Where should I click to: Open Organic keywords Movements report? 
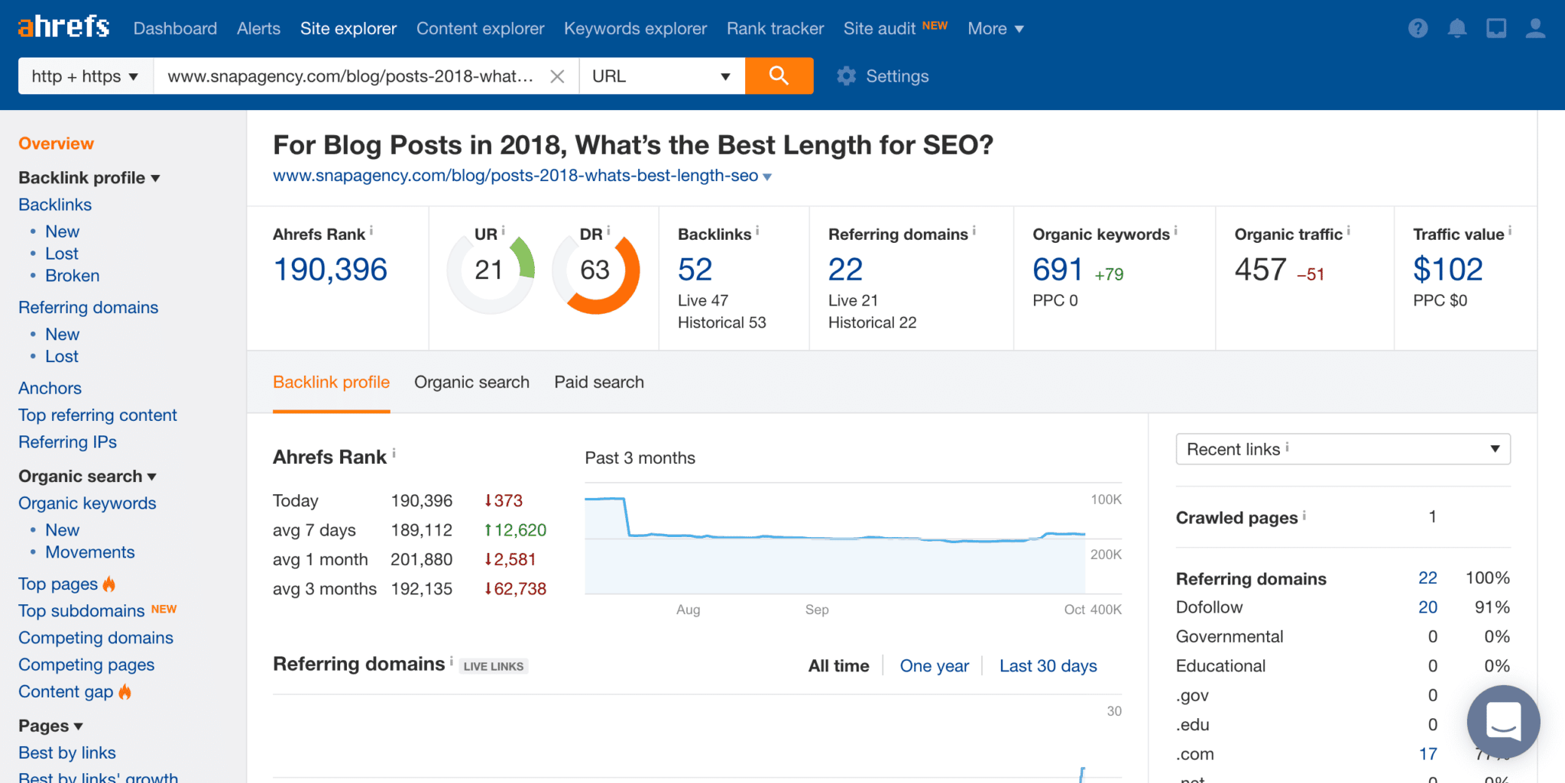[89, 552]
